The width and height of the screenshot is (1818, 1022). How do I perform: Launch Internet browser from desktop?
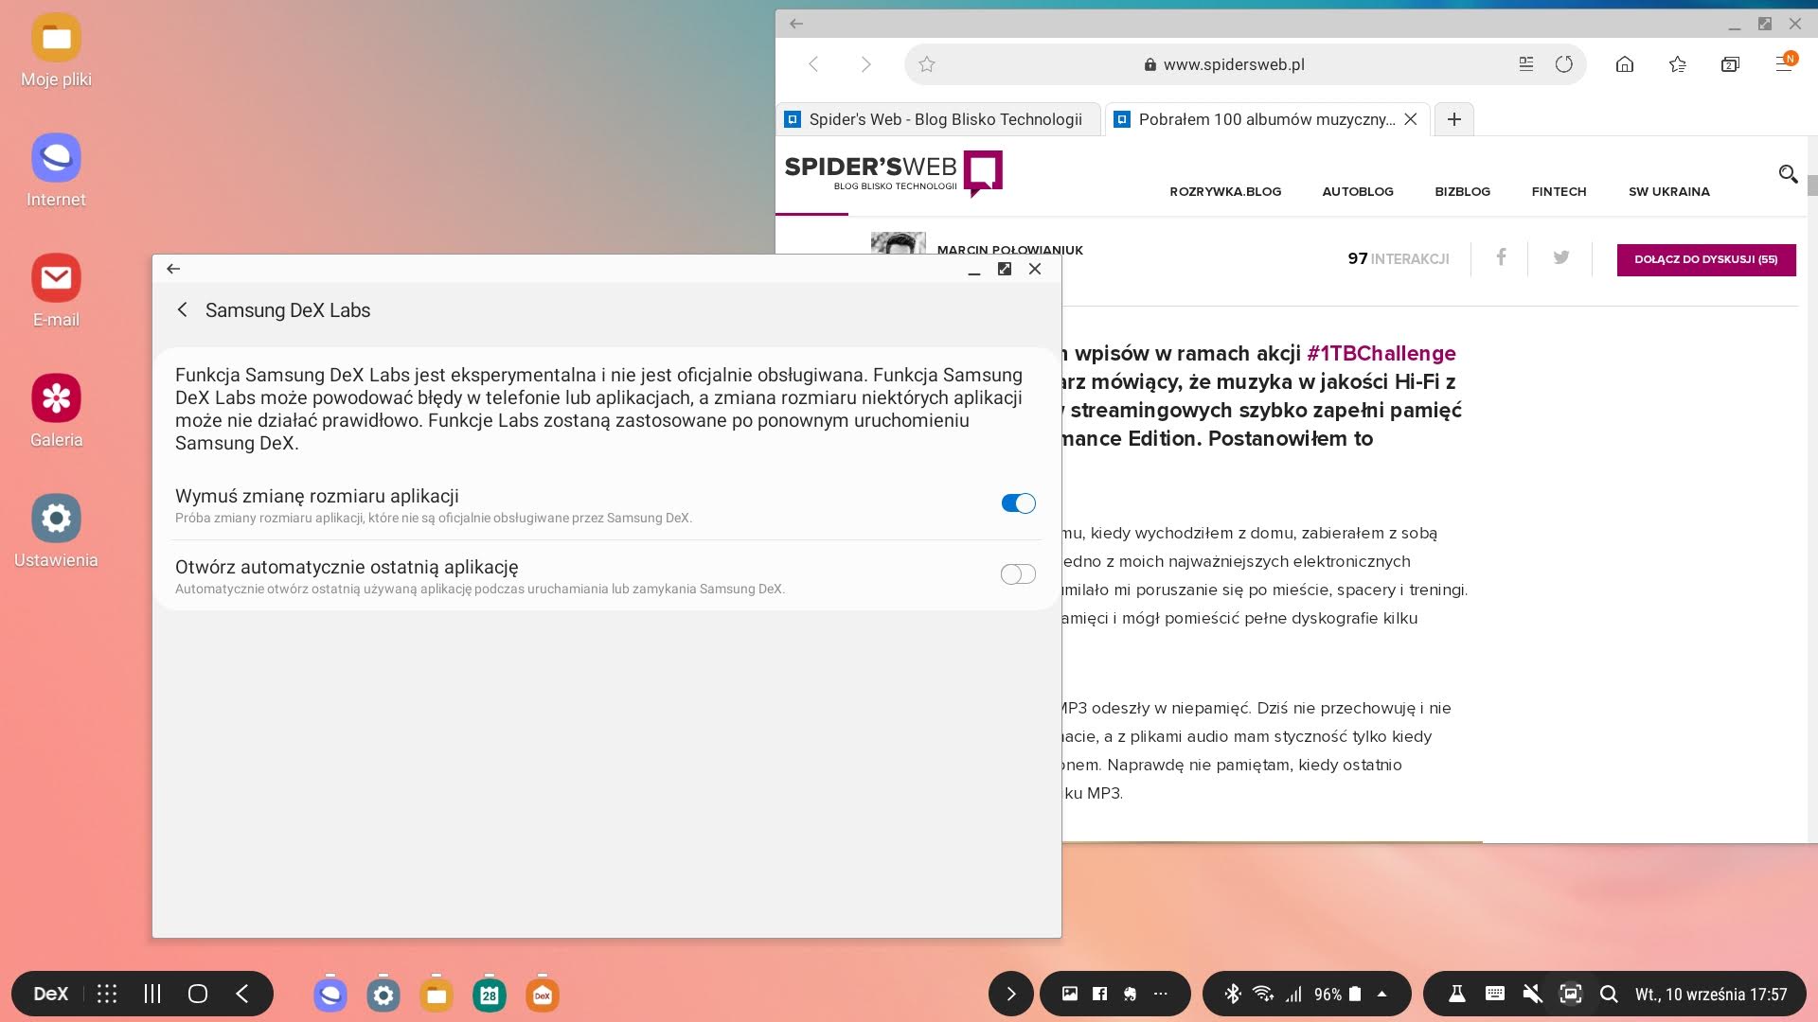pyautogui.click(x=56, y=172)
